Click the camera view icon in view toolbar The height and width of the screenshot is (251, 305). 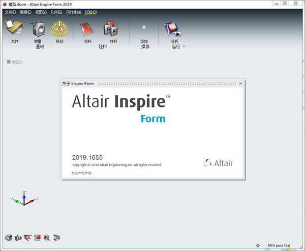[x=18, y=238]
